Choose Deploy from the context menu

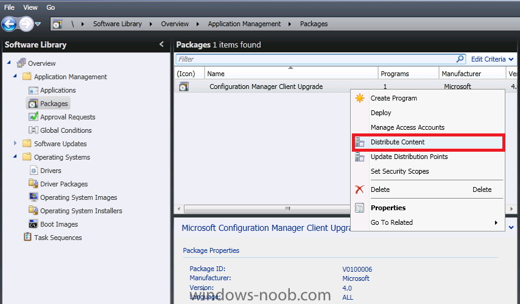coord(381,113)
